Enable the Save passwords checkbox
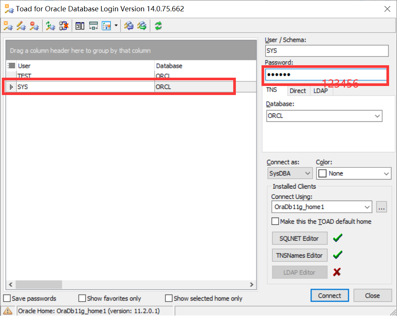This screenshot has width=397, height=316. tap(6, 298)
